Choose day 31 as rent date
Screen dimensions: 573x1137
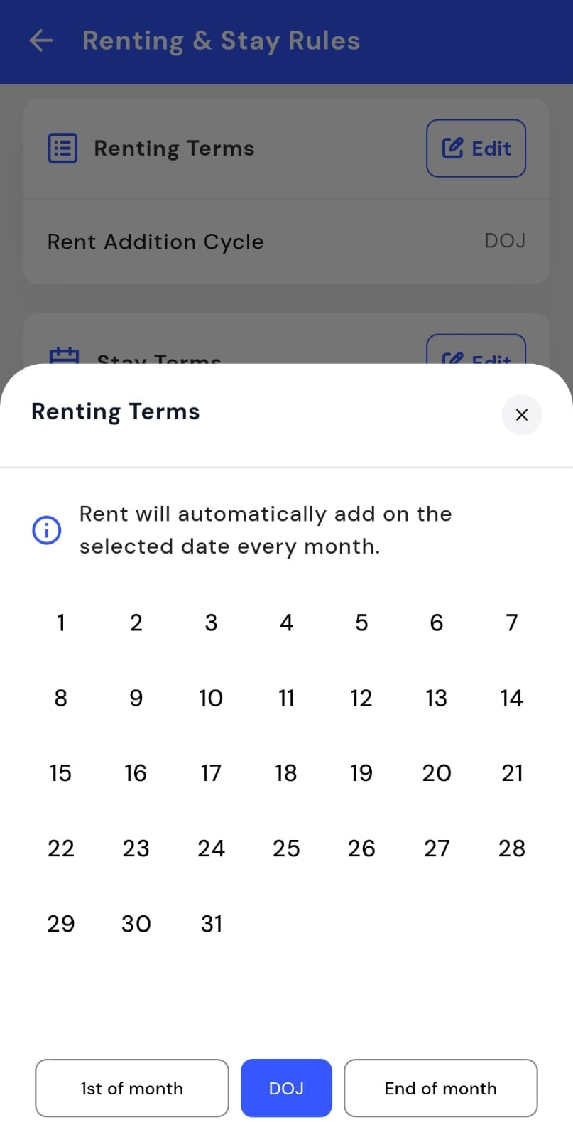point(211,924)
